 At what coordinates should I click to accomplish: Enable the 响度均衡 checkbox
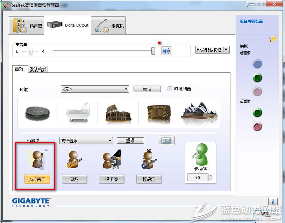point(170,89)
